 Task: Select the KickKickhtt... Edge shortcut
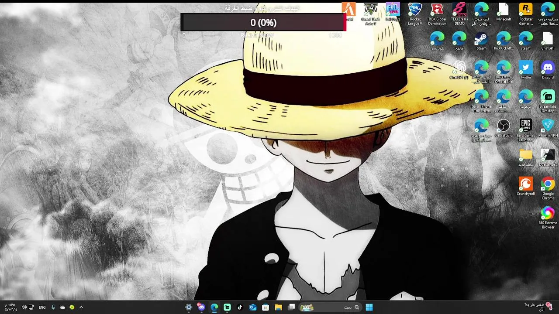click(504, 41)
